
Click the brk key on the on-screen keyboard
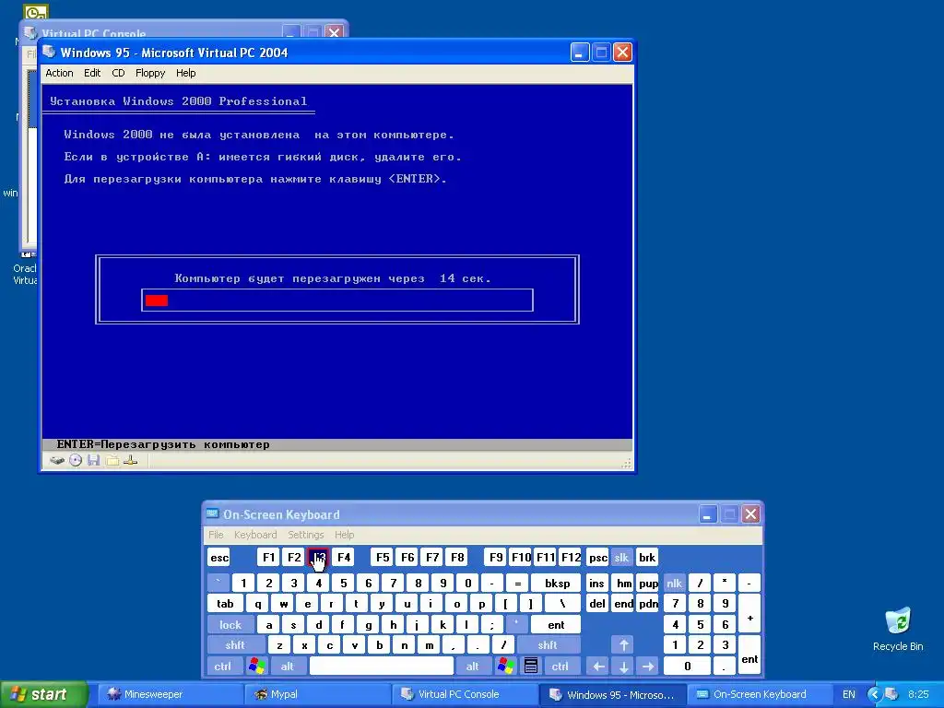647,558
